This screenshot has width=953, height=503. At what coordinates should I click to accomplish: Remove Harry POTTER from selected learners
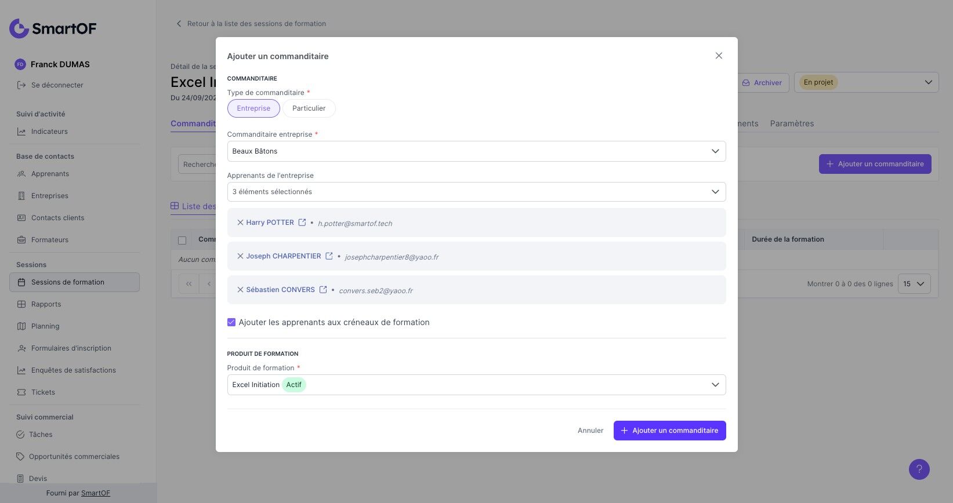[x=240, y=223]
